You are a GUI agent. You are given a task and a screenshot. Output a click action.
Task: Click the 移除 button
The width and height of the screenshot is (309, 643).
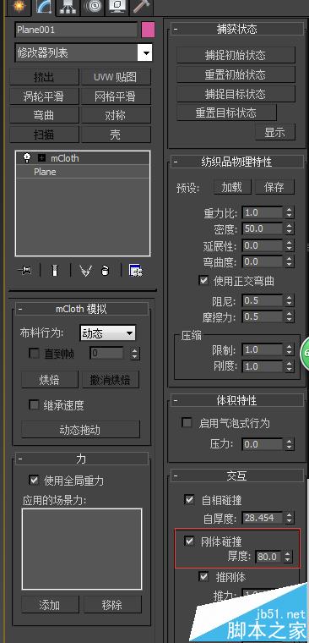112,605
